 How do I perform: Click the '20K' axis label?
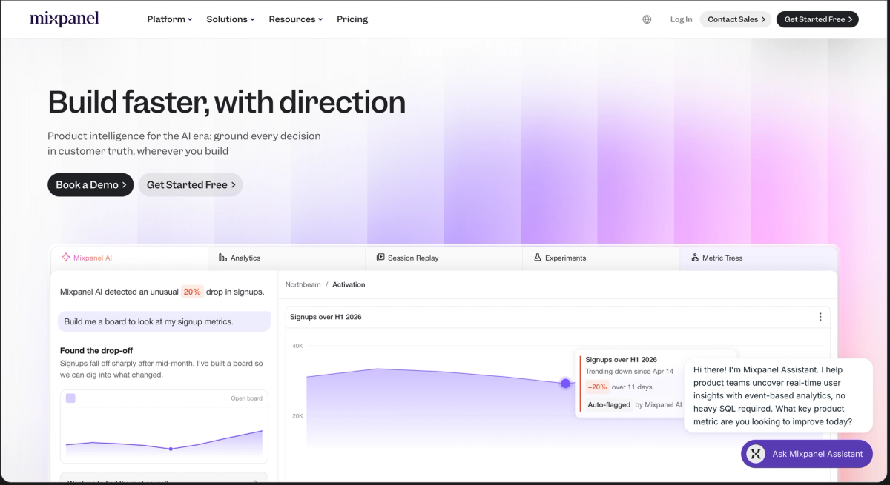click(x=297, y=416)
